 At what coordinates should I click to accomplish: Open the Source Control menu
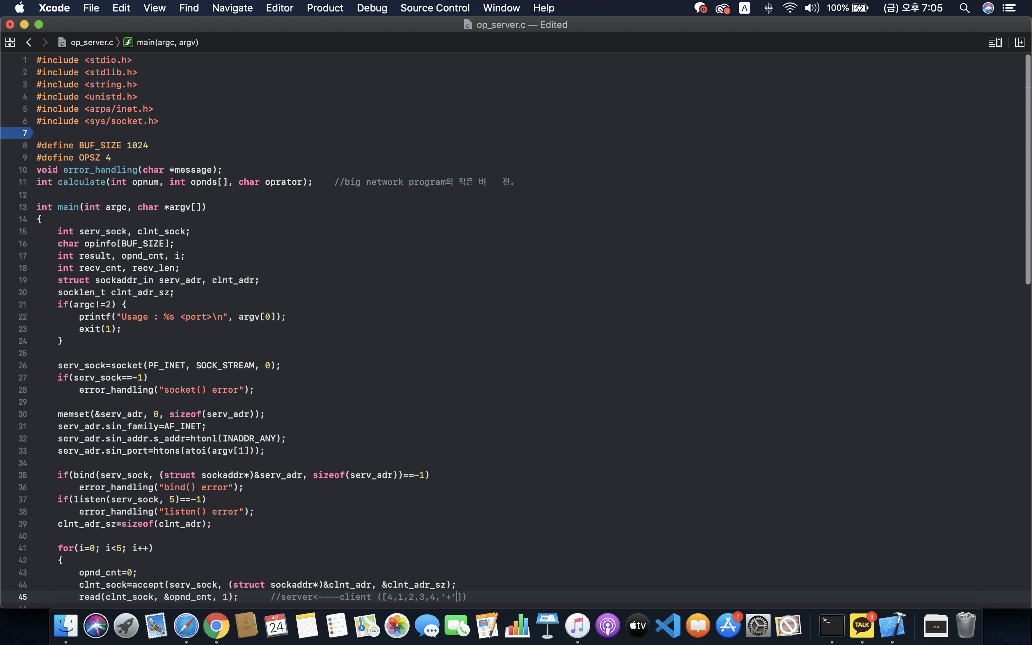coord(435,8)
